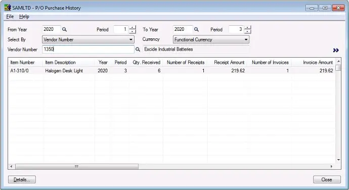The image size is (349, 190).
Task: Close window with red X button
Action: pyautogui.click(x=338, y=8)
